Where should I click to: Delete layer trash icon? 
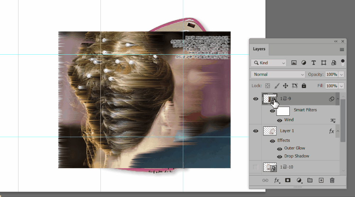[x=332, y=180]
